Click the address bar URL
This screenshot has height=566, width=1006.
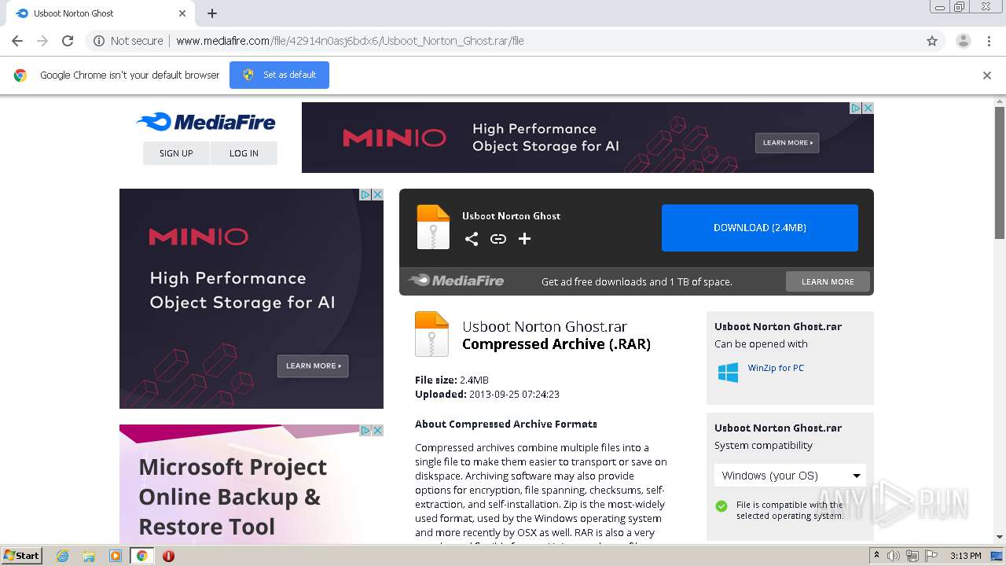tap(350, 41)
